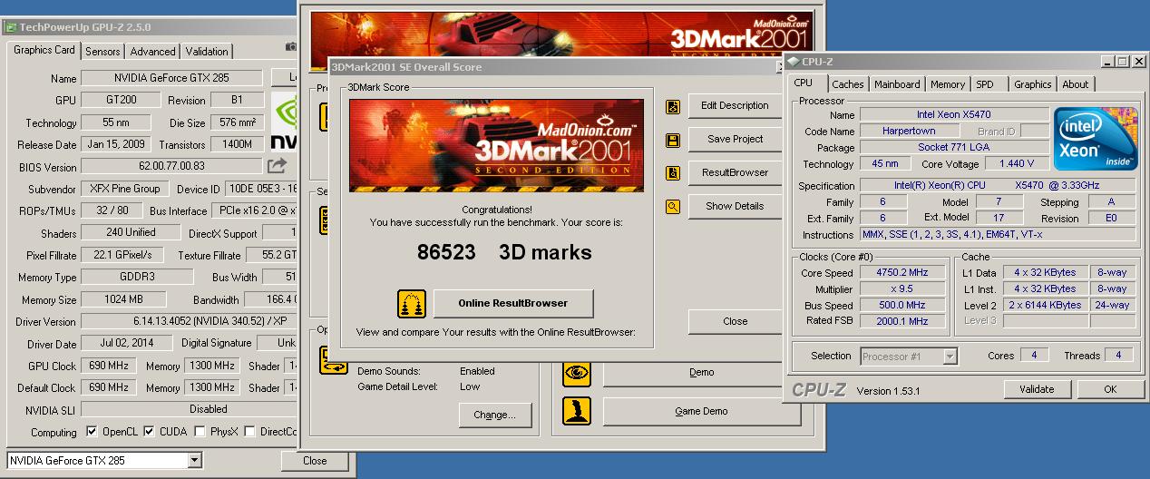The image size is (1150, 479).
Task: Click the Show Details button
Action: (x=735, y=207)
